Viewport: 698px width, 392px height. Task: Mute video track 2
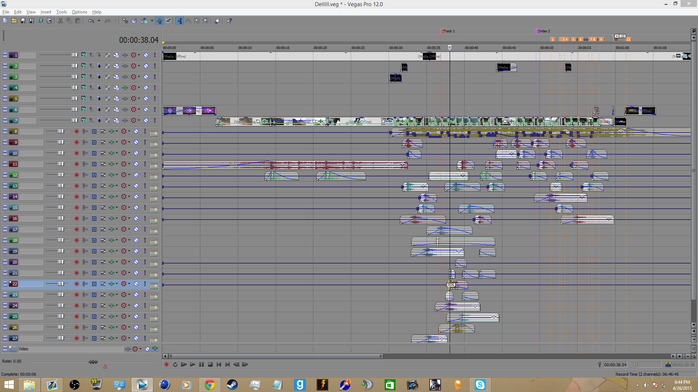pos(146,66)
